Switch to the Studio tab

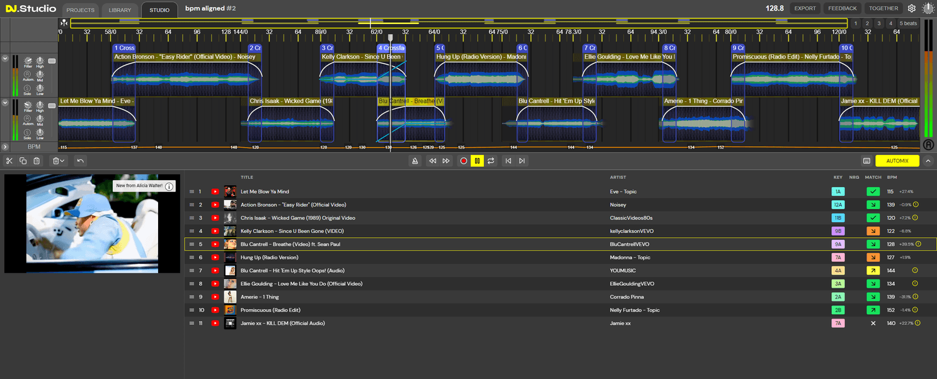[x=159, y=9]
